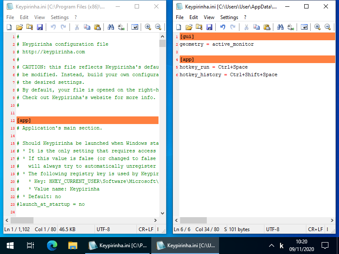Click Replace icon in right window toolbar

point(291,27)
